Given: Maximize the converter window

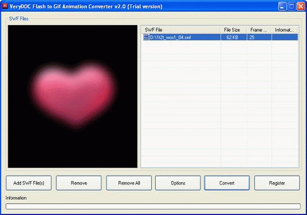Looking at the screenshot, I should click(x=291, y=6).
